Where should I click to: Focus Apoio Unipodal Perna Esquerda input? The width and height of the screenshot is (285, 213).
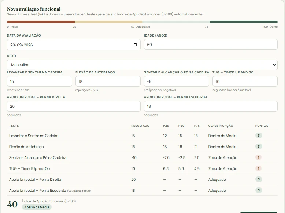click(x=211, y=106)
